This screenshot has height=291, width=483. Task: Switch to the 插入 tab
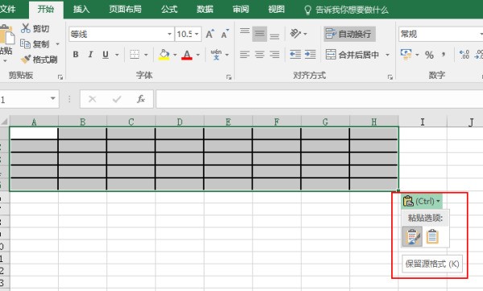click(x=81, y=9)
